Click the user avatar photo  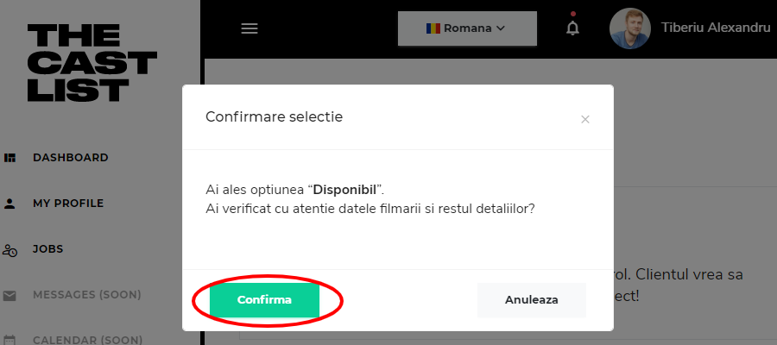[x=630, y=28]
